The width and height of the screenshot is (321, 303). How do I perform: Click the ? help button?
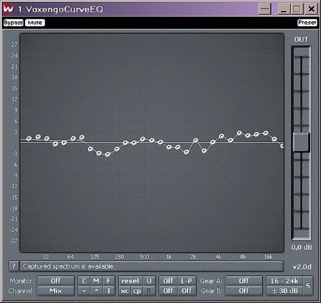pos(13,266)
